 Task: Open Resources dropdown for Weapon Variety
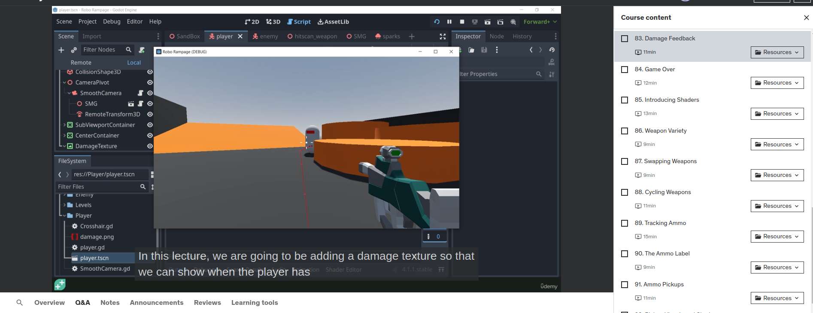point(777,145)
